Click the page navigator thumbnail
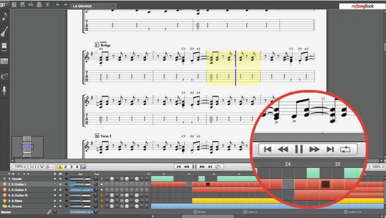This screenshot has height=218, width=386. (x=28, y=147)
